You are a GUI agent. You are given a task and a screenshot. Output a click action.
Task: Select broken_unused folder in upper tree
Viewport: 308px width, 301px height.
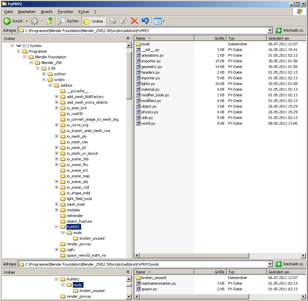(x=92, y=238)
